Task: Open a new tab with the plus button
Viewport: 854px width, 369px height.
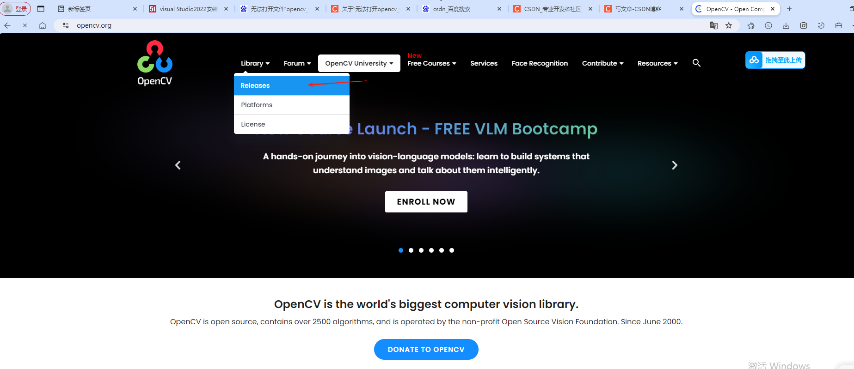Action: (789, 9)
